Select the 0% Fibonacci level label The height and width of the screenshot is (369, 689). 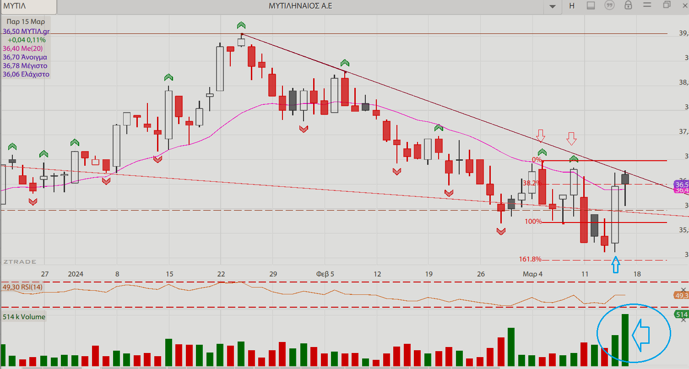(537, 160)
